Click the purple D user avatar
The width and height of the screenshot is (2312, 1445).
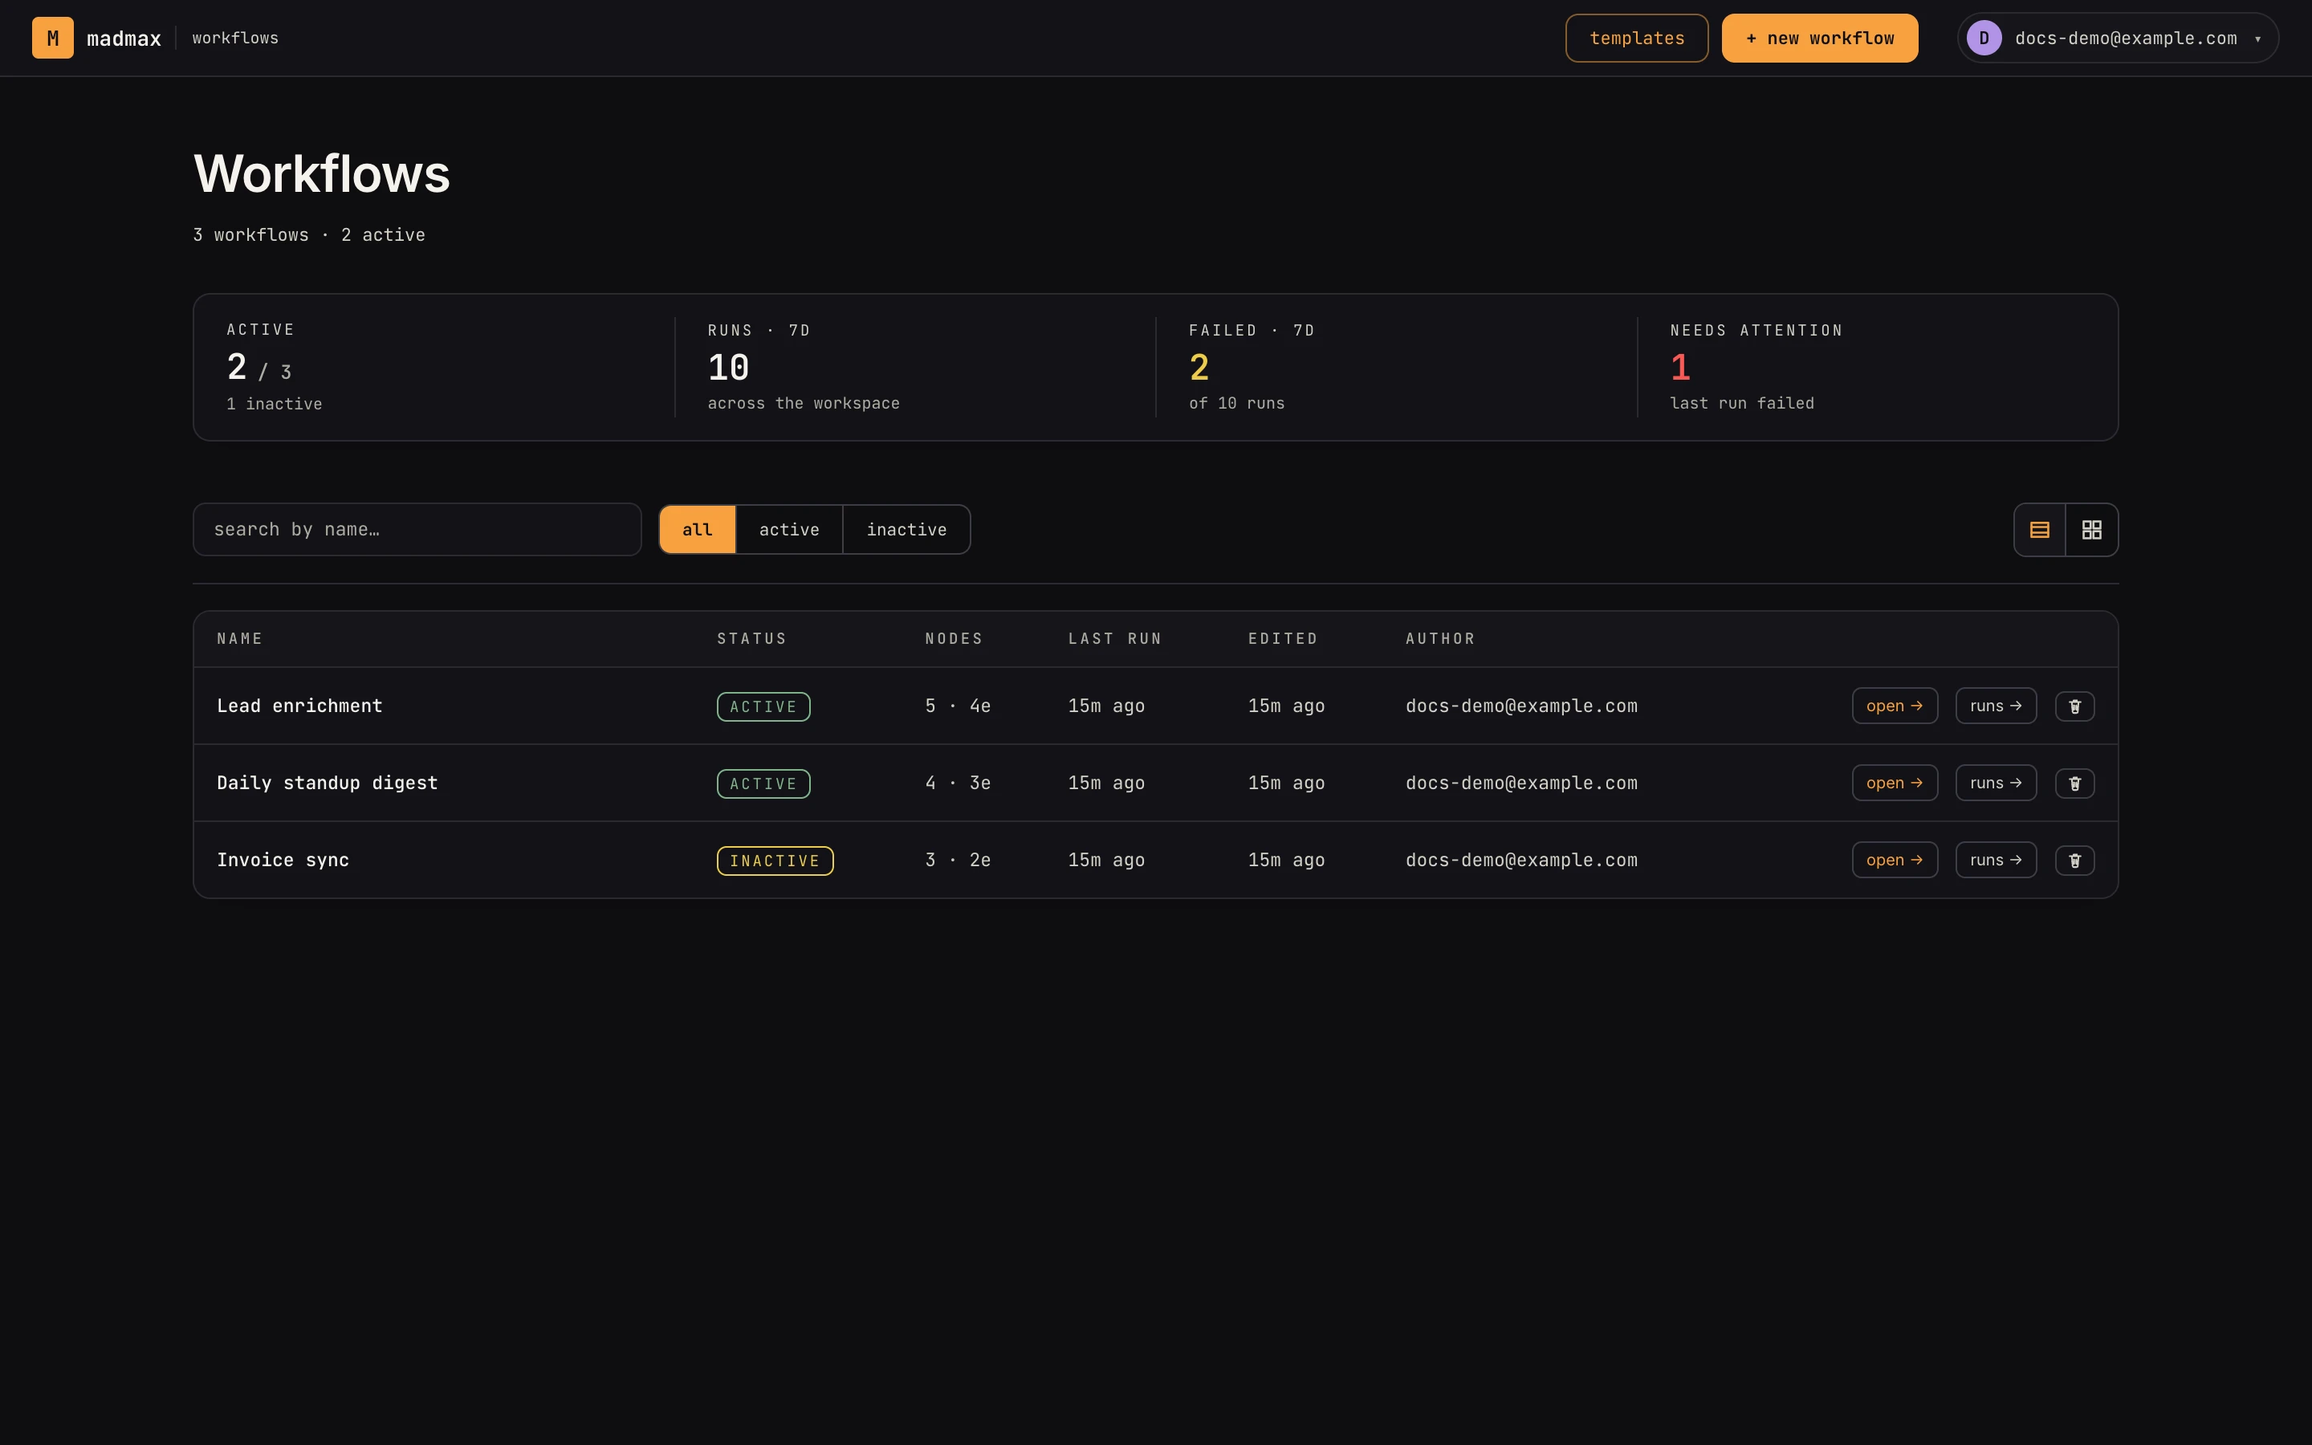tap(1984, 39)
